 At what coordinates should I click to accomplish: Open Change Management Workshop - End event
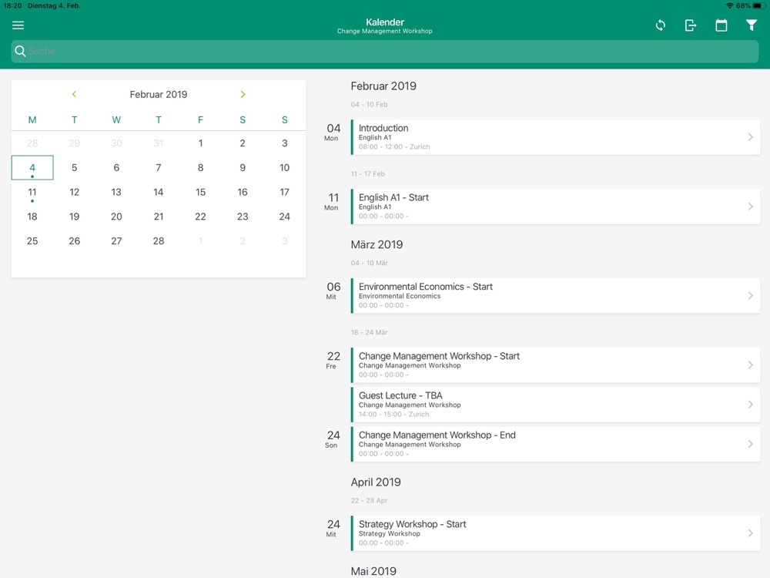[x=555, y=444]
